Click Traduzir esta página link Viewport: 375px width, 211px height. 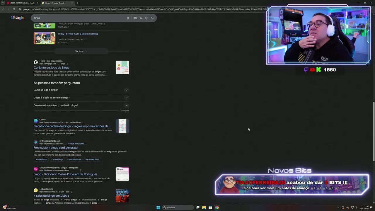click(x=76, y=144)
